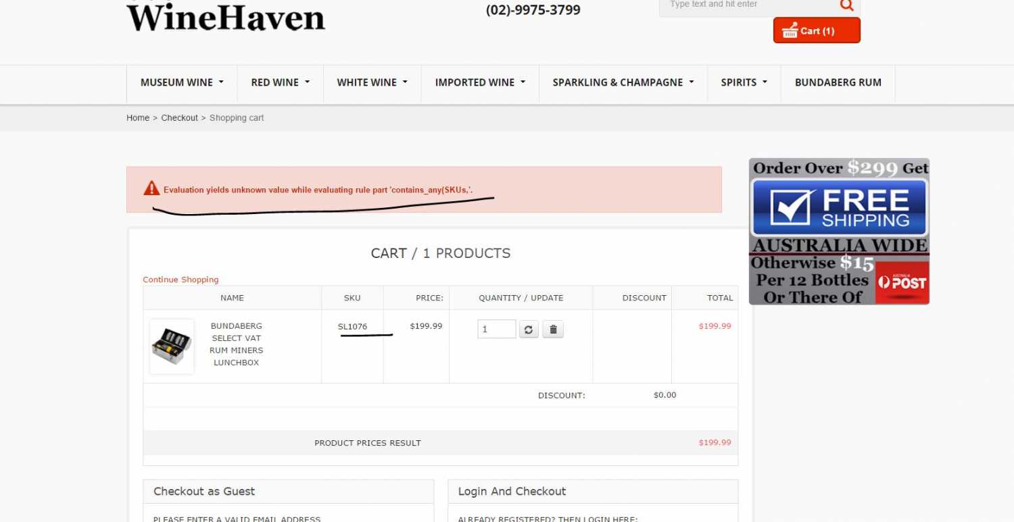Screen dimensions: 1014x522
Task: Click the Free Shipping promotional banner
Action: 839,208
